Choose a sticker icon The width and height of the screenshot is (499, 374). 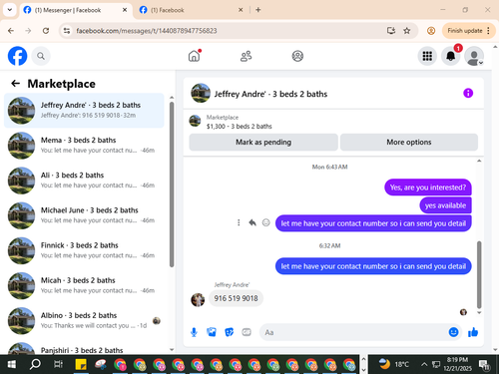[230, 332]
